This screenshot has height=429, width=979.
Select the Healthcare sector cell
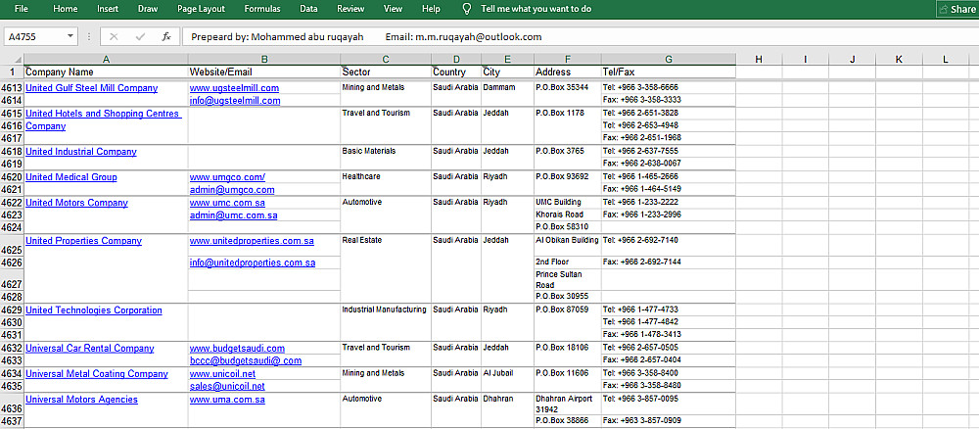[x=385, y=183]
